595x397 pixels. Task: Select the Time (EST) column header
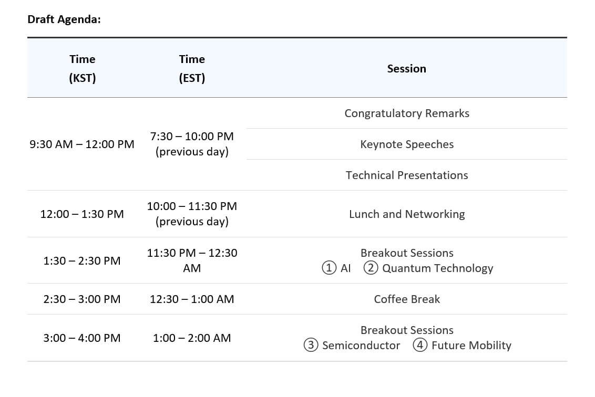(192, 68)
